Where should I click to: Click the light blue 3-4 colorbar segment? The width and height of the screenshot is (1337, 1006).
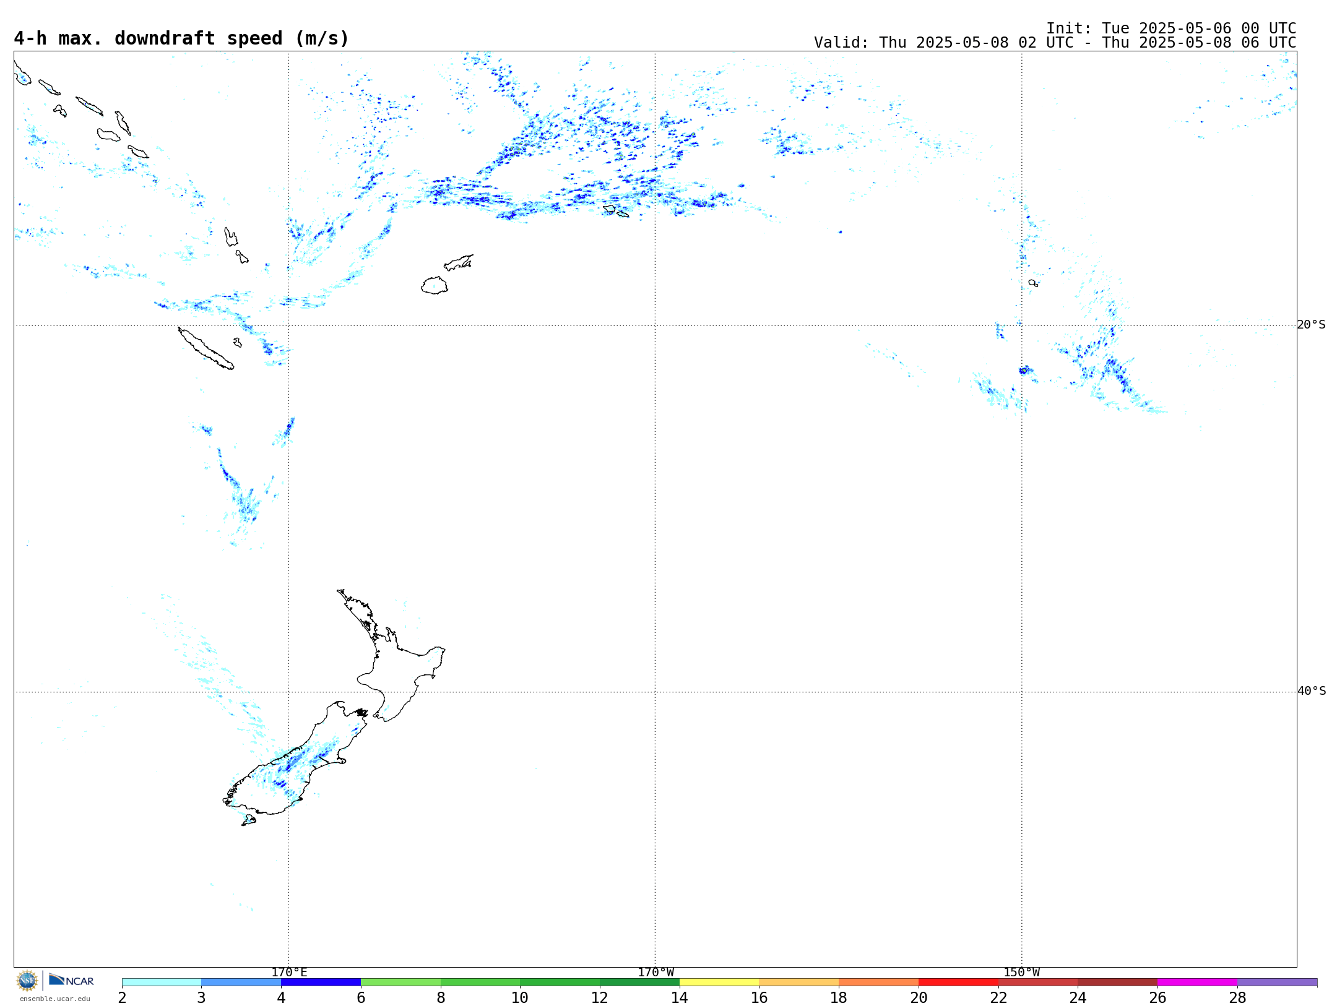(241, 982)
